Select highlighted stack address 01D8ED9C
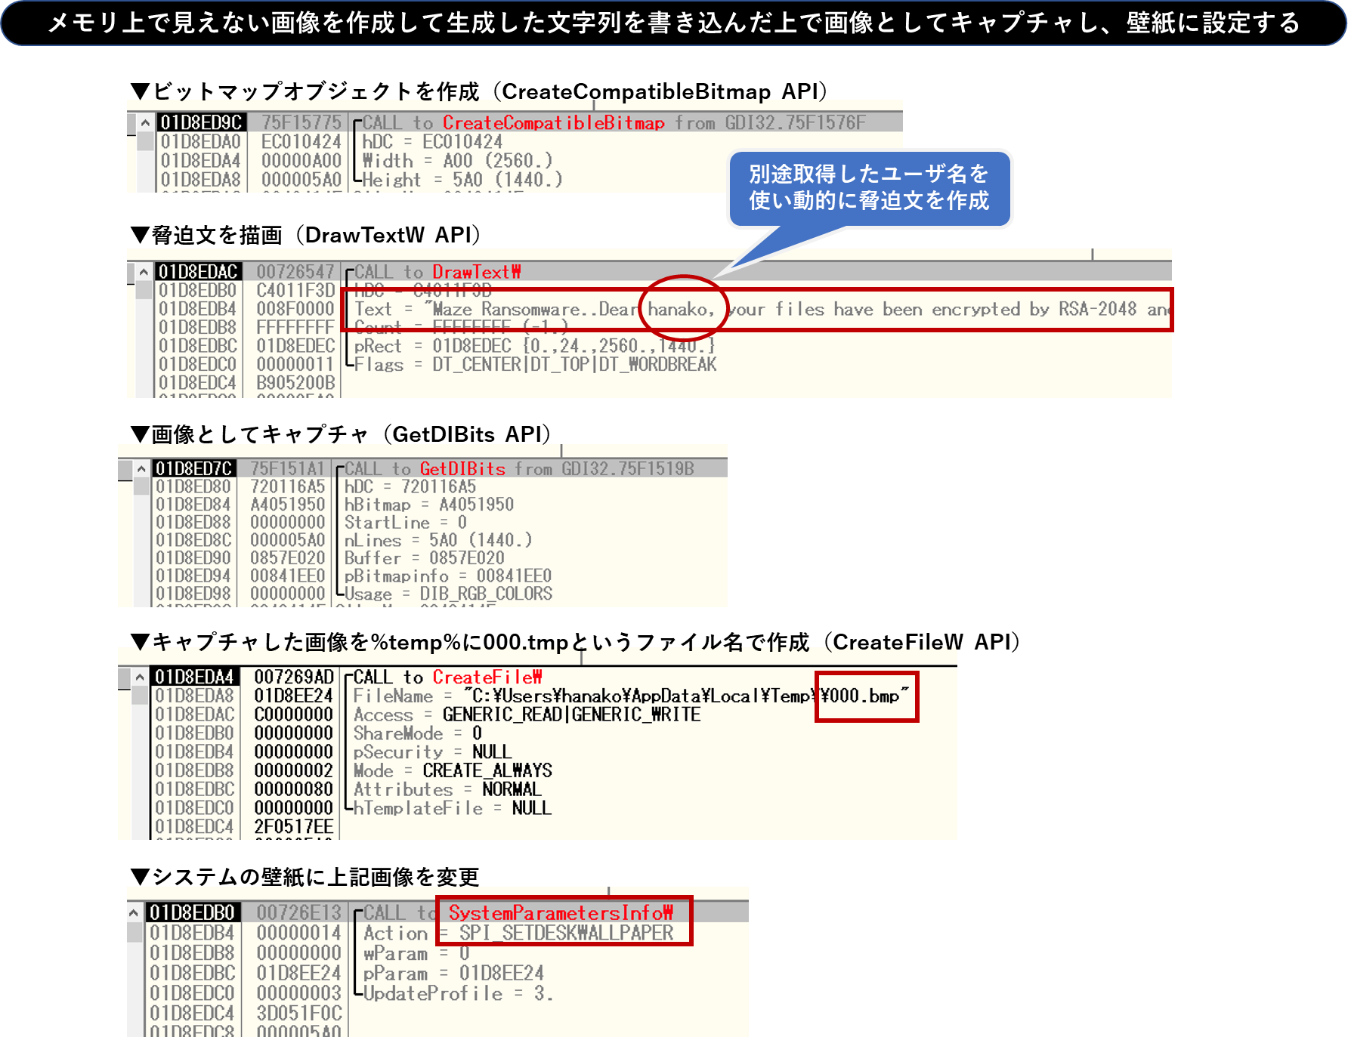1348x1037 pixels. click(x=201, y=122)
